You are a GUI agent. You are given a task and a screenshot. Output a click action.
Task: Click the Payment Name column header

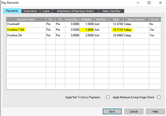pyautogui.click(x=26, y=19)
